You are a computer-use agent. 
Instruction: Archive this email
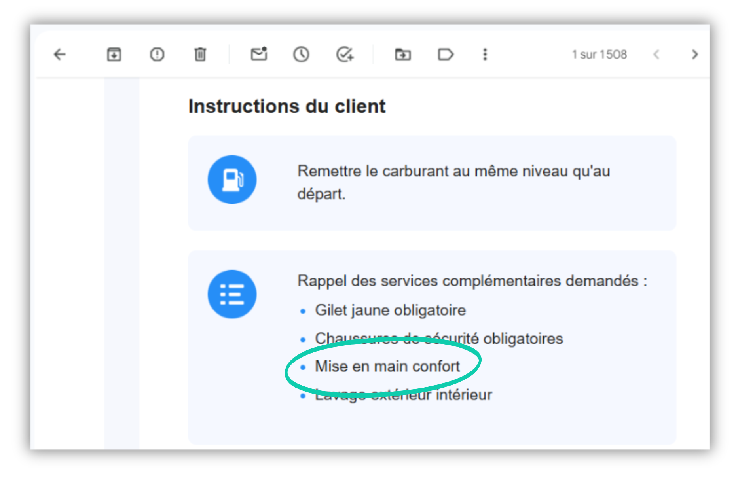click(x=114, y=54)
